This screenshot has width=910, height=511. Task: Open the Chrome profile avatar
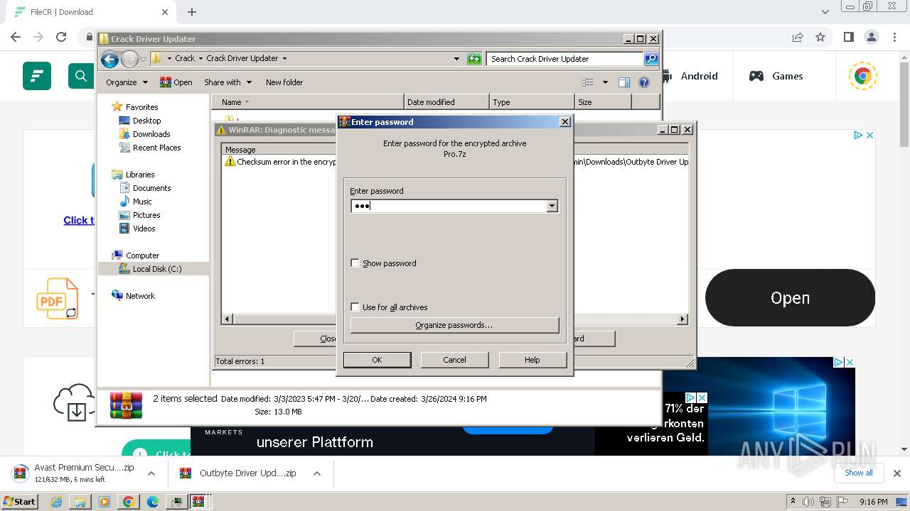point(871,37)
